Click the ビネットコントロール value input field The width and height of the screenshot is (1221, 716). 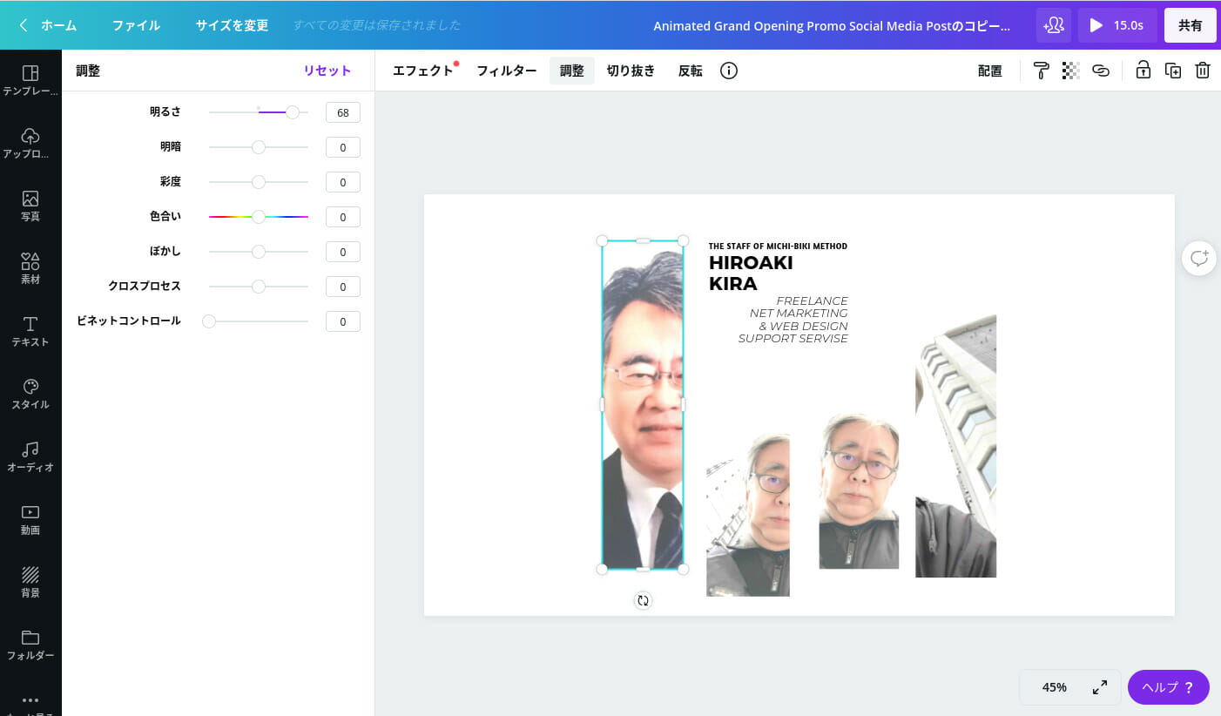pos(343,321)
